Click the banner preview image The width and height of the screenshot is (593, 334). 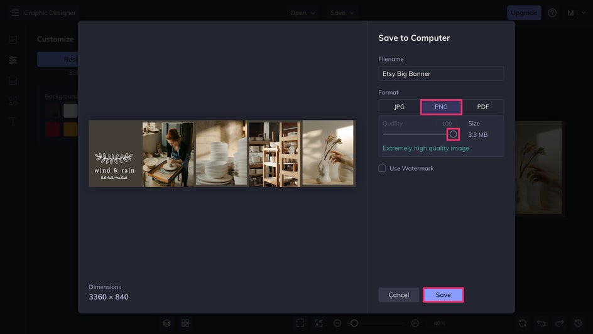(x=222, y=153)
